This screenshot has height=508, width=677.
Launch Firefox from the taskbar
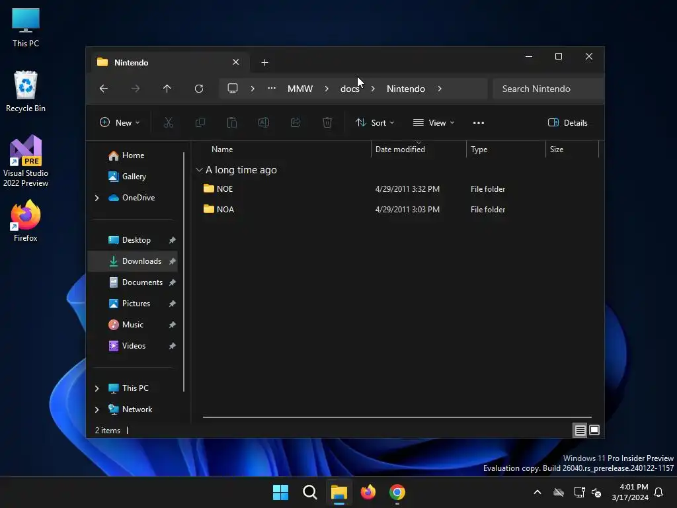click(368, 492)
